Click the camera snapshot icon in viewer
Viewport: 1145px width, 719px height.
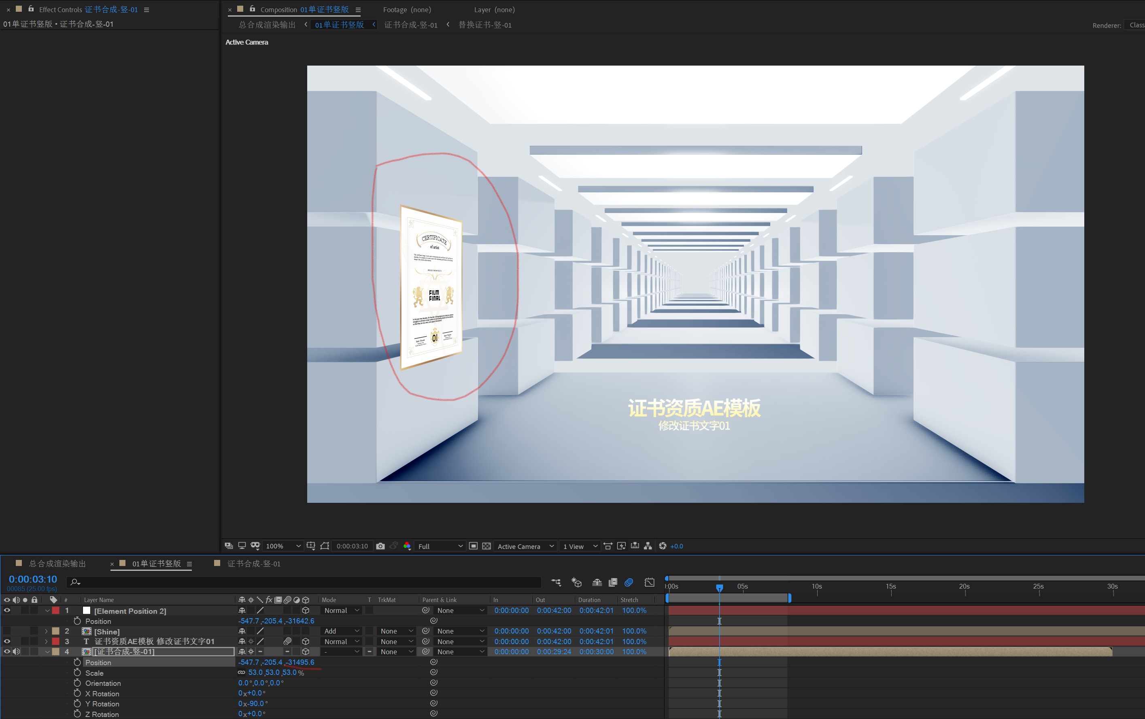point(380,546)
